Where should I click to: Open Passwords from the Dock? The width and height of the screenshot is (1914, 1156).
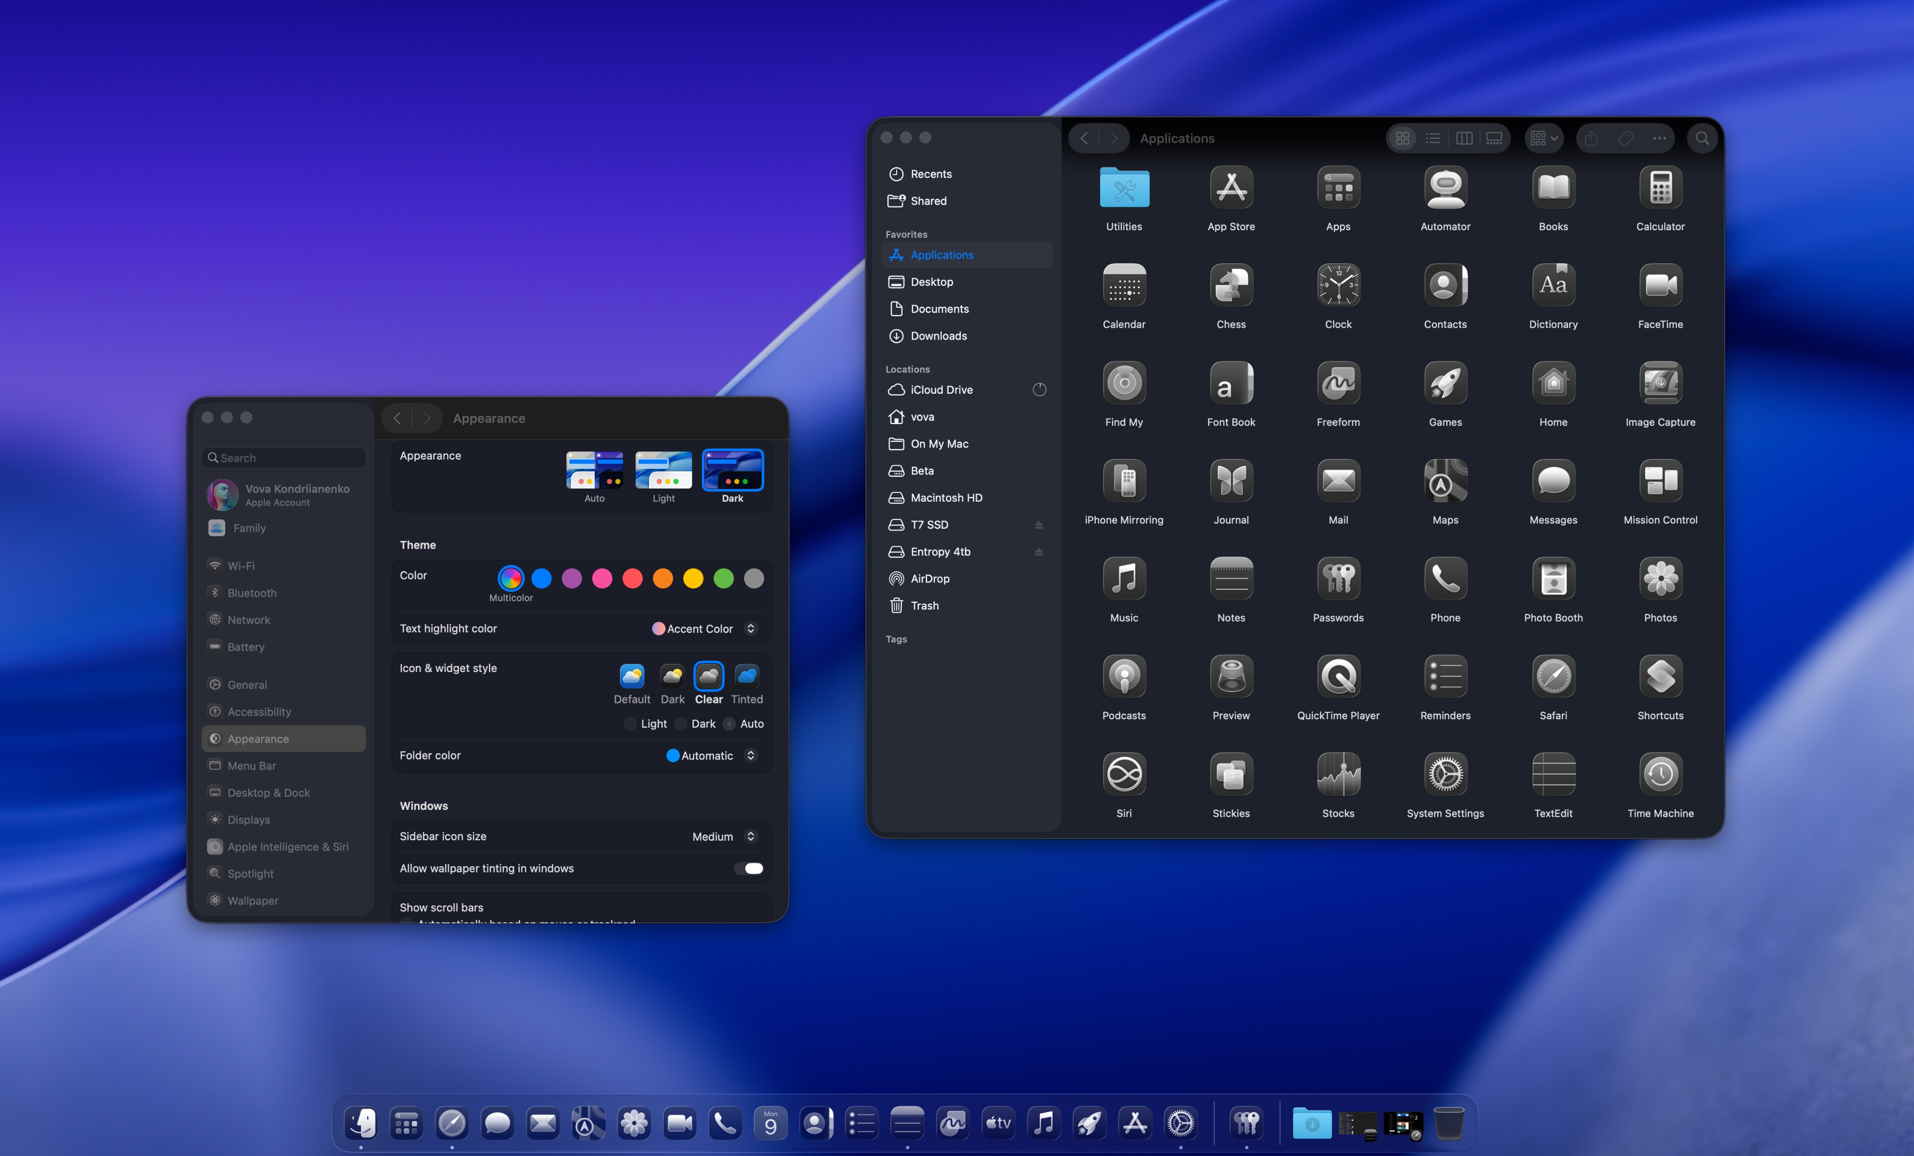1247,1123
